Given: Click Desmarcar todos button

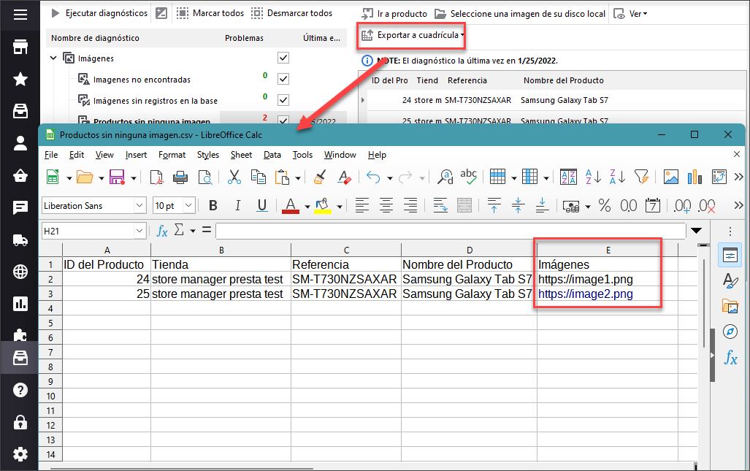Looking at the screenshot, I should (292, 13).
